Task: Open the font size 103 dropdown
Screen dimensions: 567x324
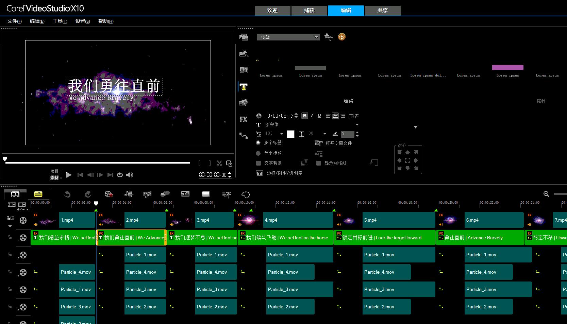Action: (281, 134)
